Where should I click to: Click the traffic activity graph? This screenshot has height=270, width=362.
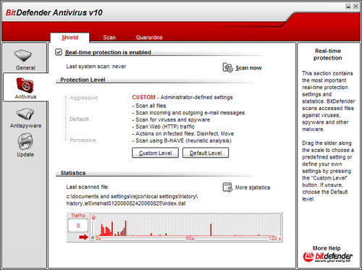[x=186, y=227]
